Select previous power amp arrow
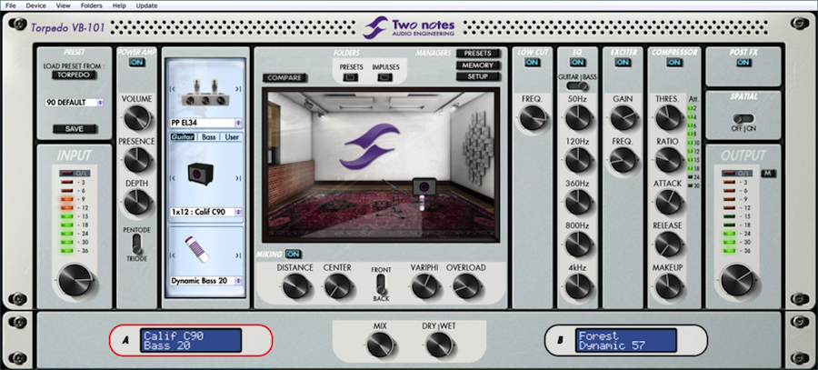 (x=173, y=89)
